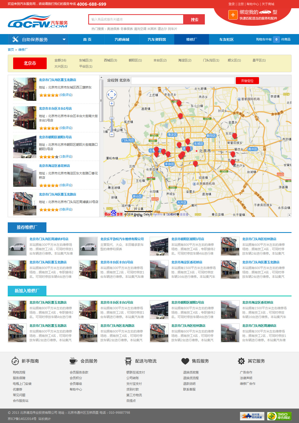Zoom out the map with the bottom minus button
This screenshot has width=299, height=423.
pyautogui.click(x=112, y=134)
